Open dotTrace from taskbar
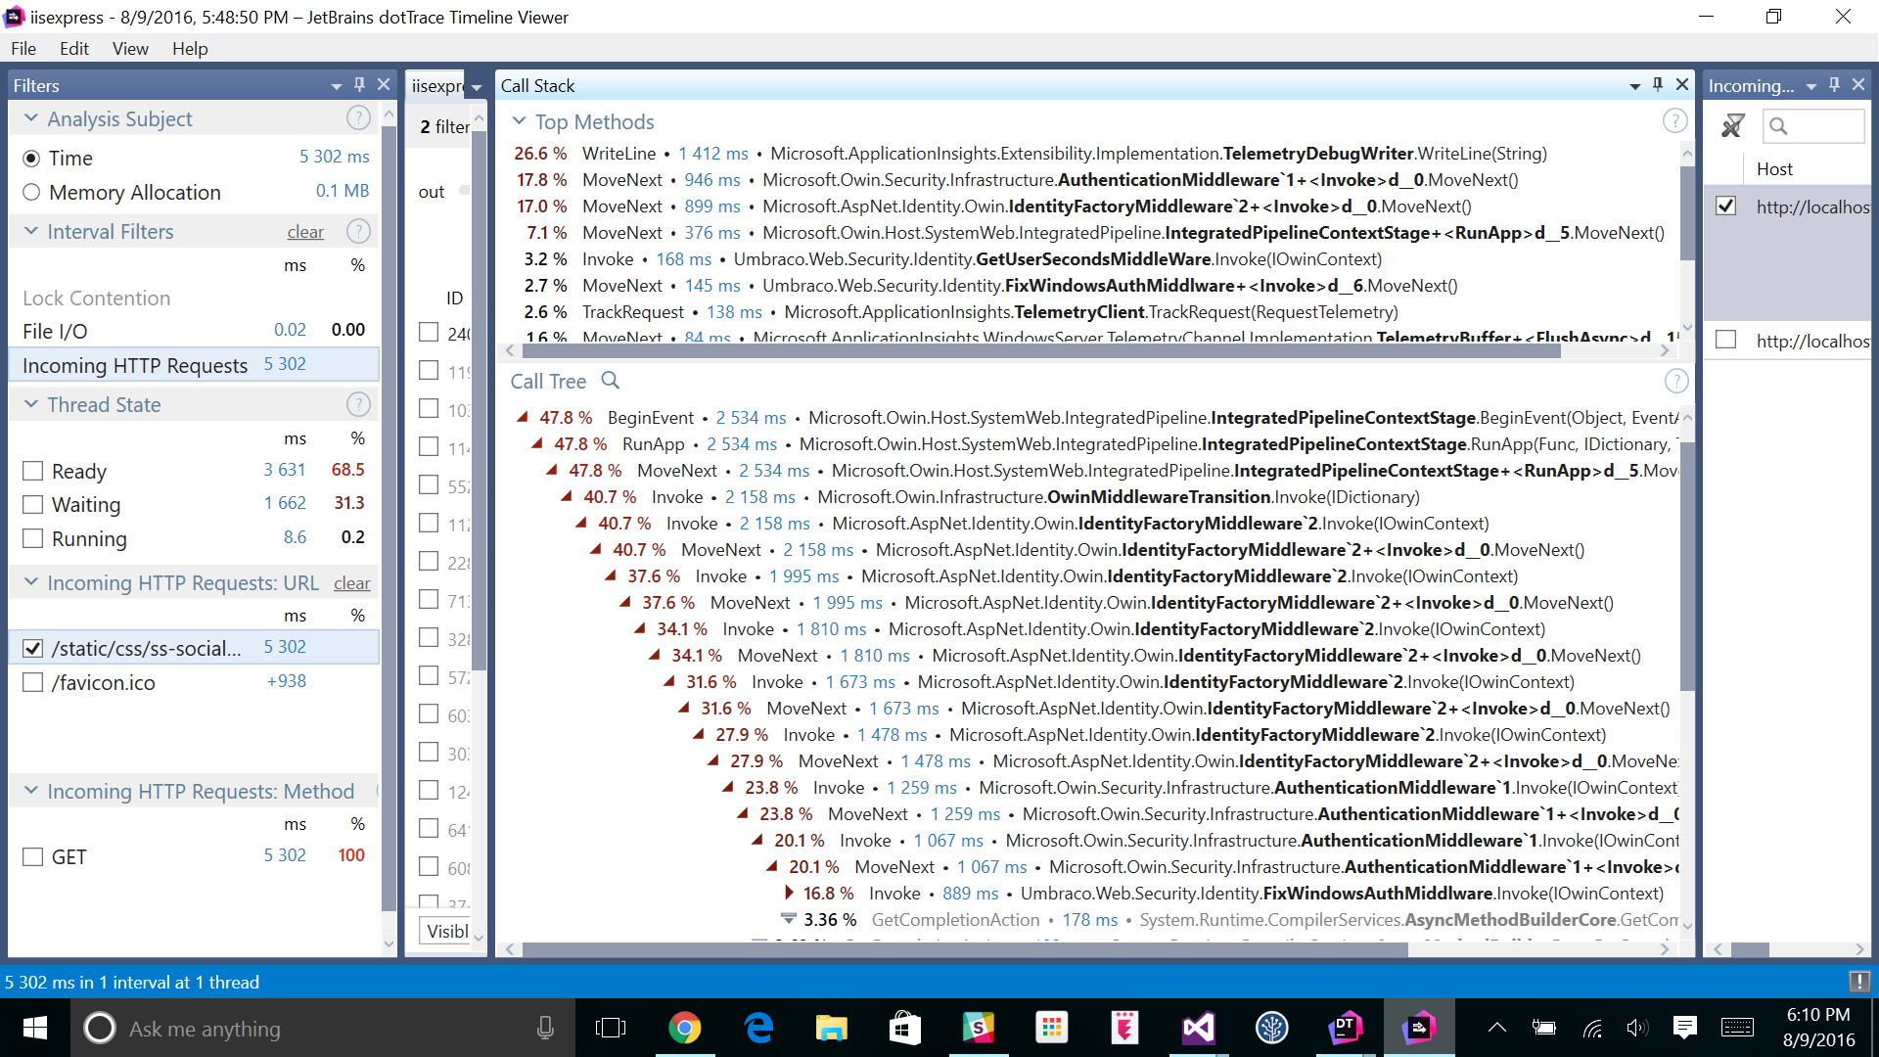 click(1345, 1028)
